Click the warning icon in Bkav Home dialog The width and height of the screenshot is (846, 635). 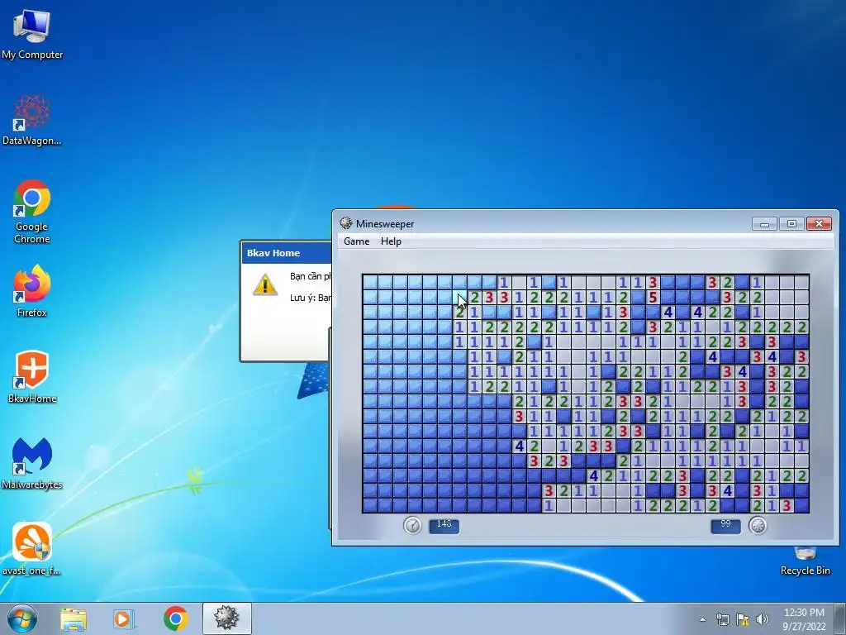265,284
